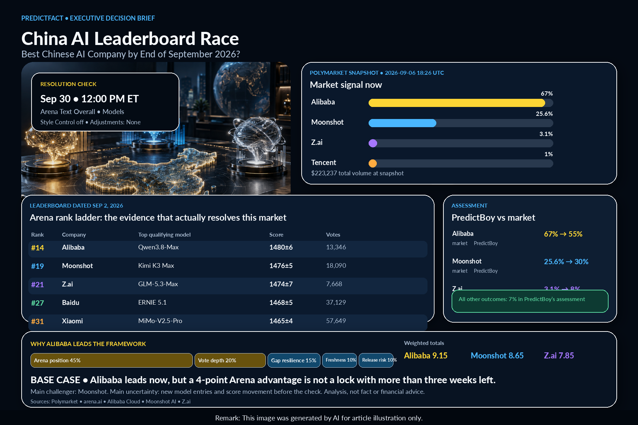
Task: Click the Tencent 1% orange bar dot
Action: pos(373,163)
